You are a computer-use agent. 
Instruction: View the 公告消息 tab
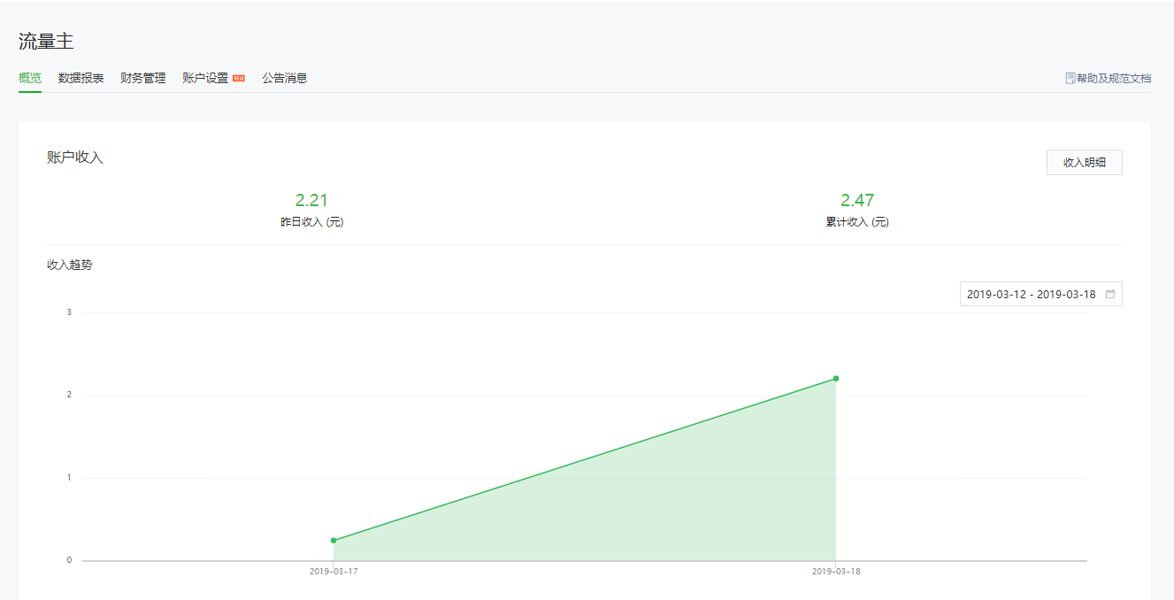285,78
